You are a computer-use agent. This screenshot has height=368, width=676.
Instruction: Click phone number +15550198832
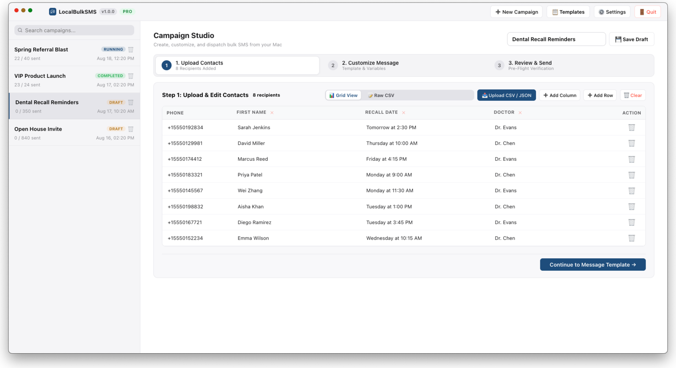click(185, 207)
